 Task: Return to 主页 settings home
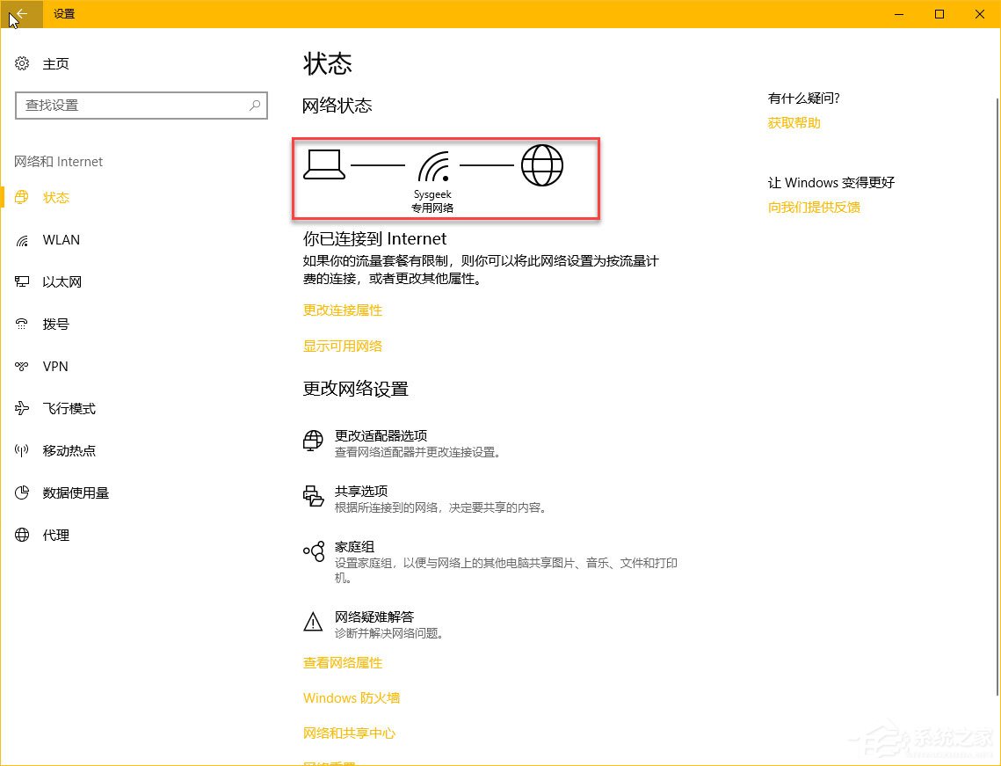pyautogui.click(x=55, y=63)
